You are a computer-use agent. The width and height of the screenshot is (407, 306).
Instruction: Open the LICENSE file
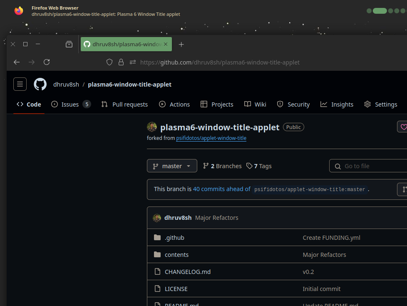coord(176,289)
